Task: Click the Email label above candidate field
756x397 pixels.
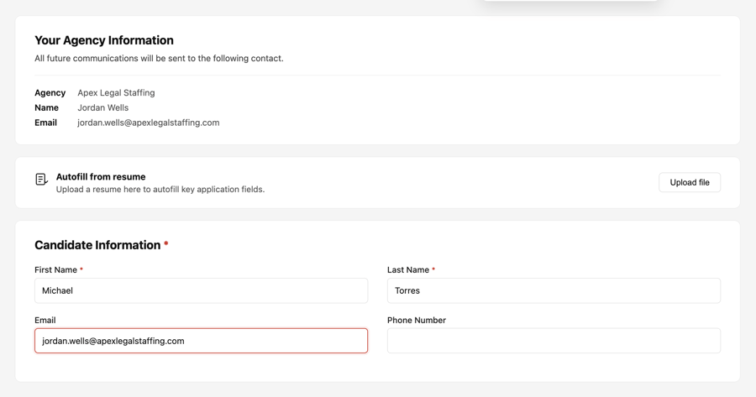Action: click(45, 320)
